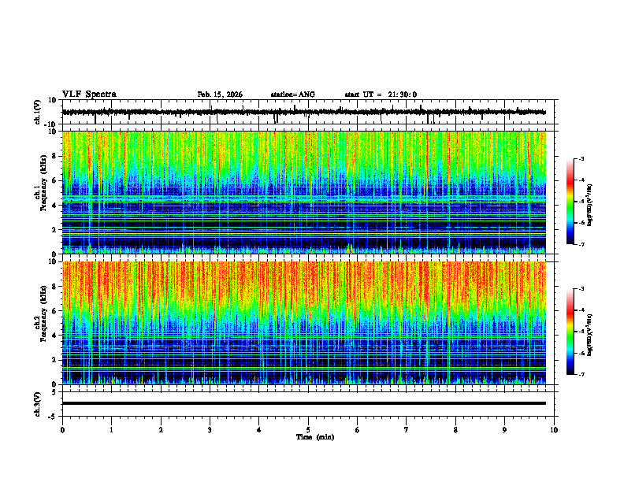Click the time axis tick label "3"

(x=210, y=430)
